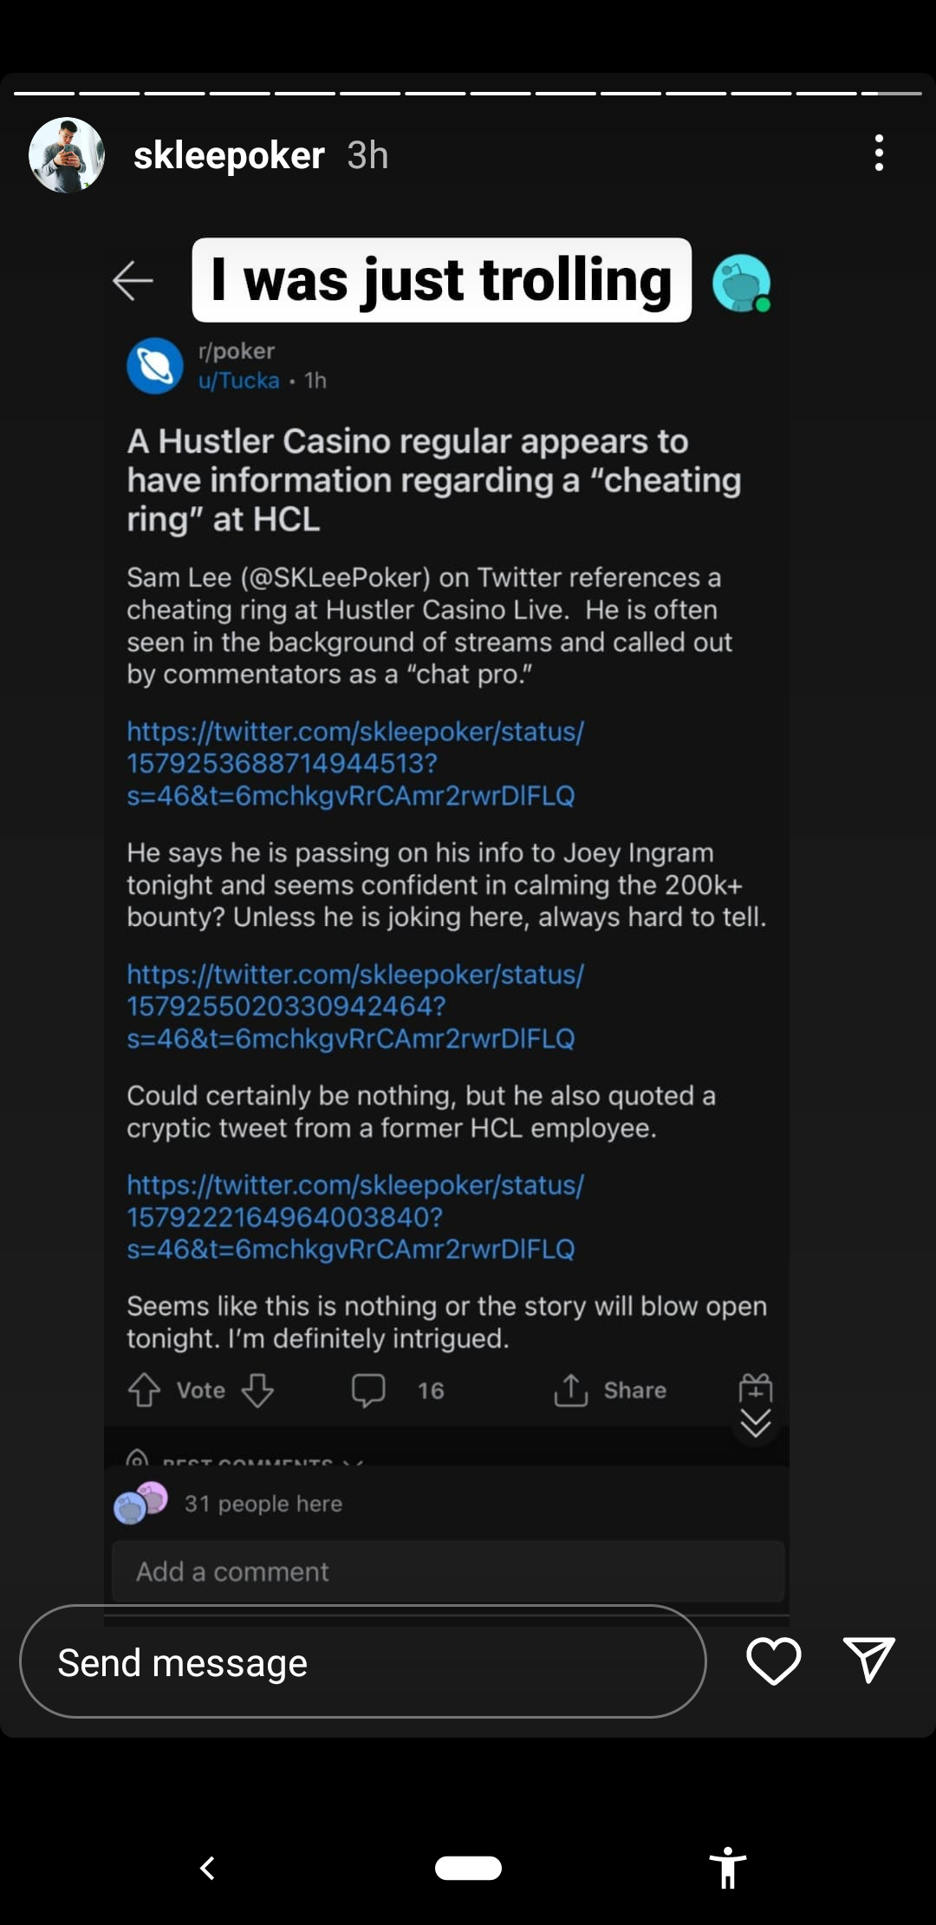Tap the story progress bar segments
This screenshot has height=1925, width=936.
point(468,93)
